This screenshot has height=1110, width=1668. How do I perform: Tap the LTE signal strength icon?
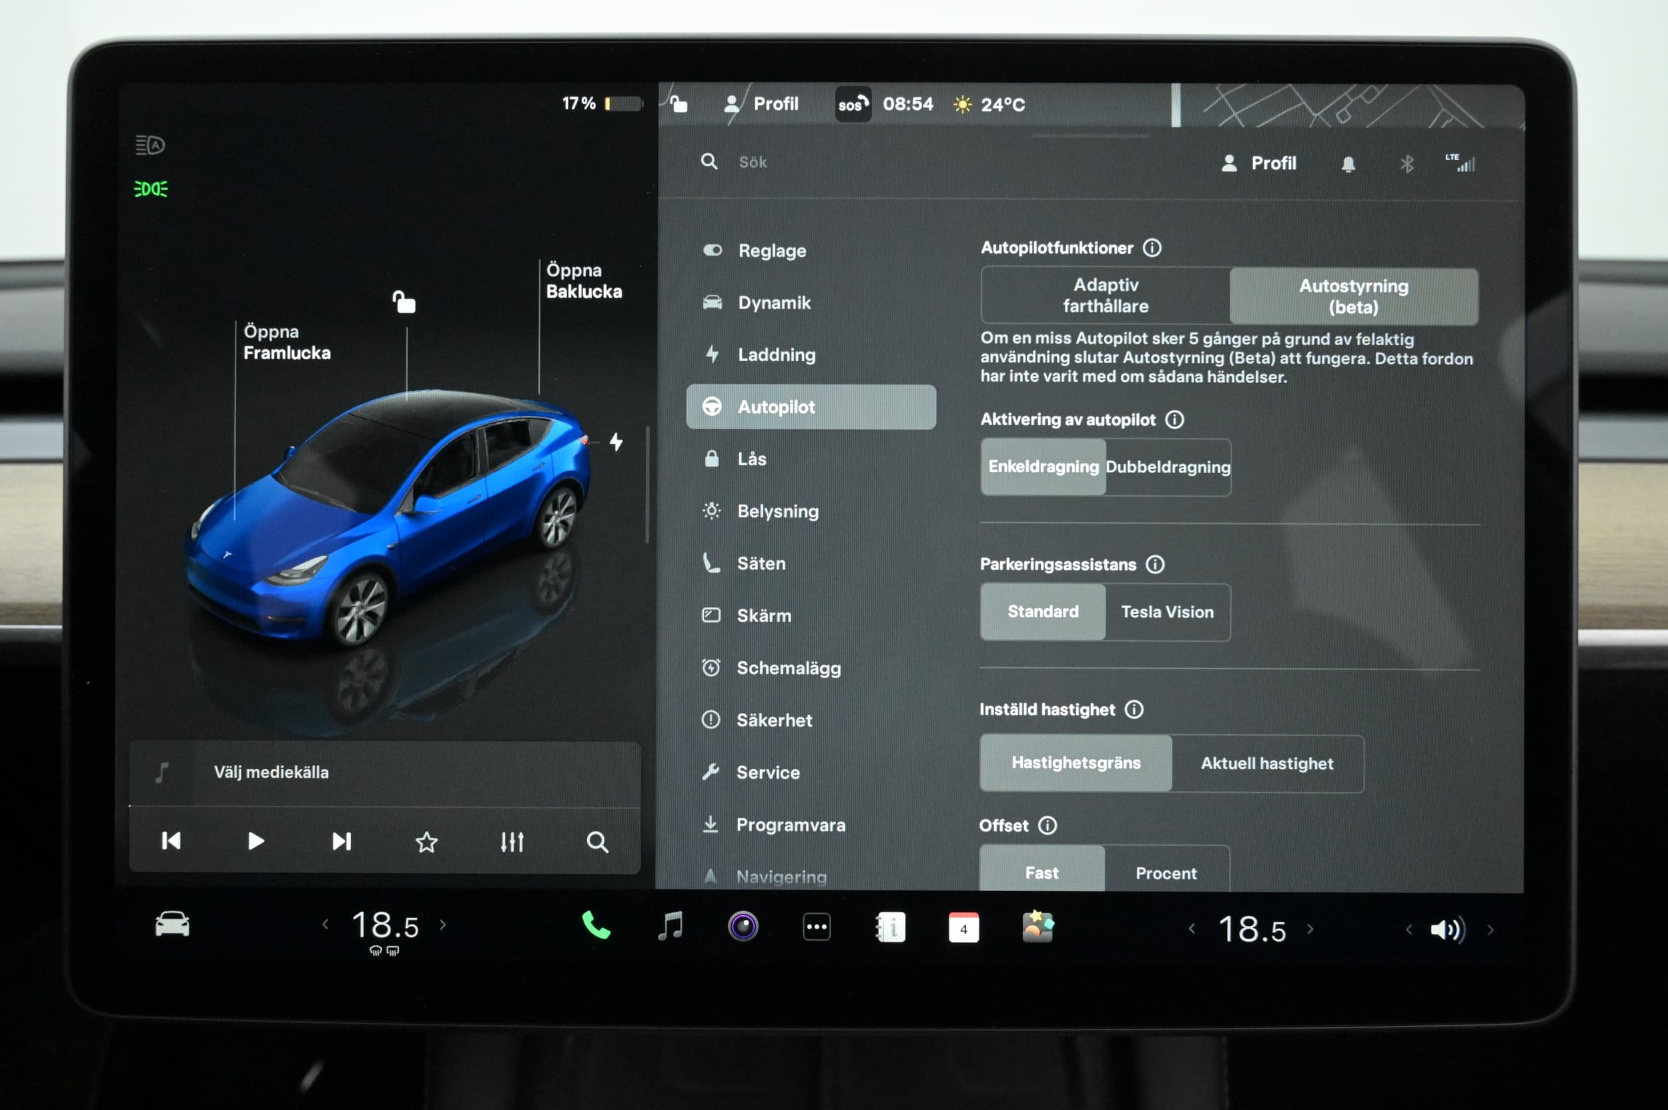coord(1461,163)
